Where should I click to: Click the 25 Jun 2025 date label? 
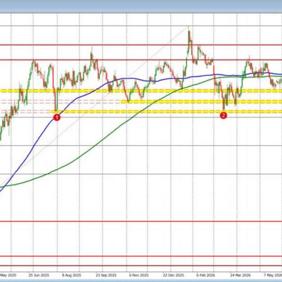pos(39,275)
